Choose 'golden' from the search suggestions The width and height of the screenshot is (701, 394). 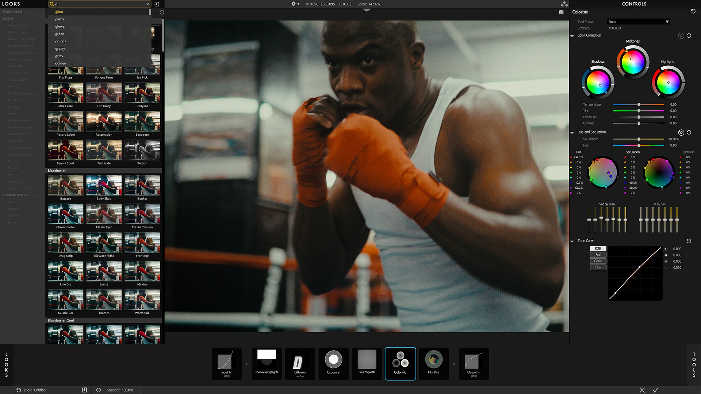click(x=60, y=63)
